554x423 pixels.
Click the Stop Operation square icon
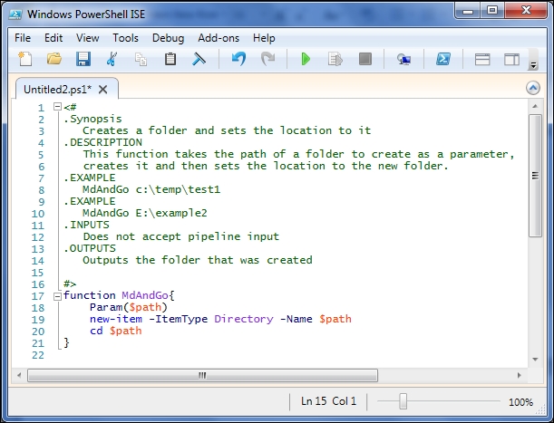(x=365, y=59)
